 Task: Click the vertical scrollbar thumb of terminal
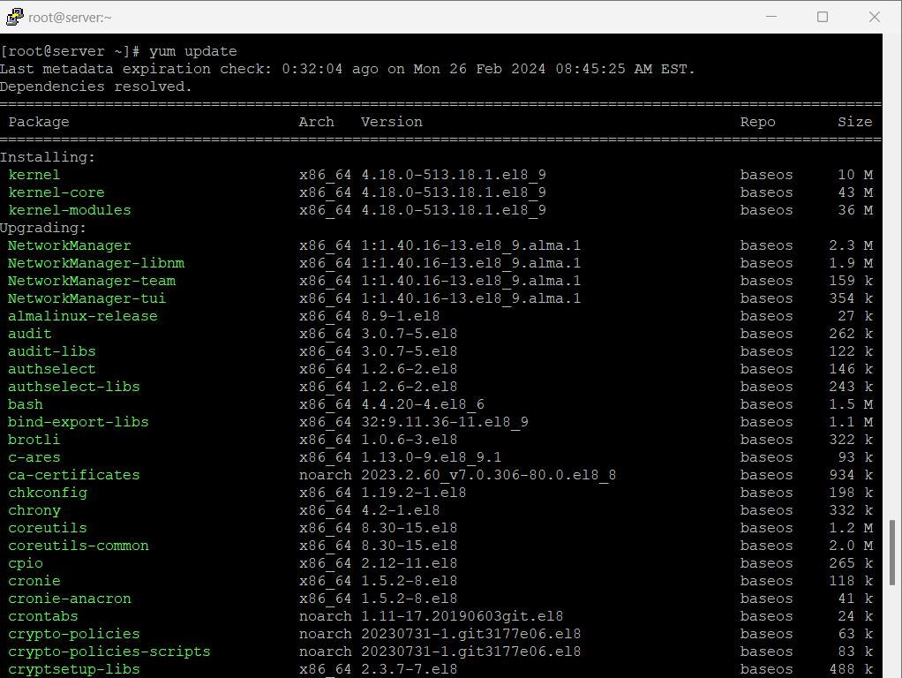[892, 552]
